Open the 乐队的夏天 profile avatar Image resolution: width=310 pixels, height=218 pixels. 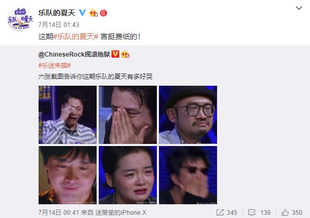(x=20, y=19)
